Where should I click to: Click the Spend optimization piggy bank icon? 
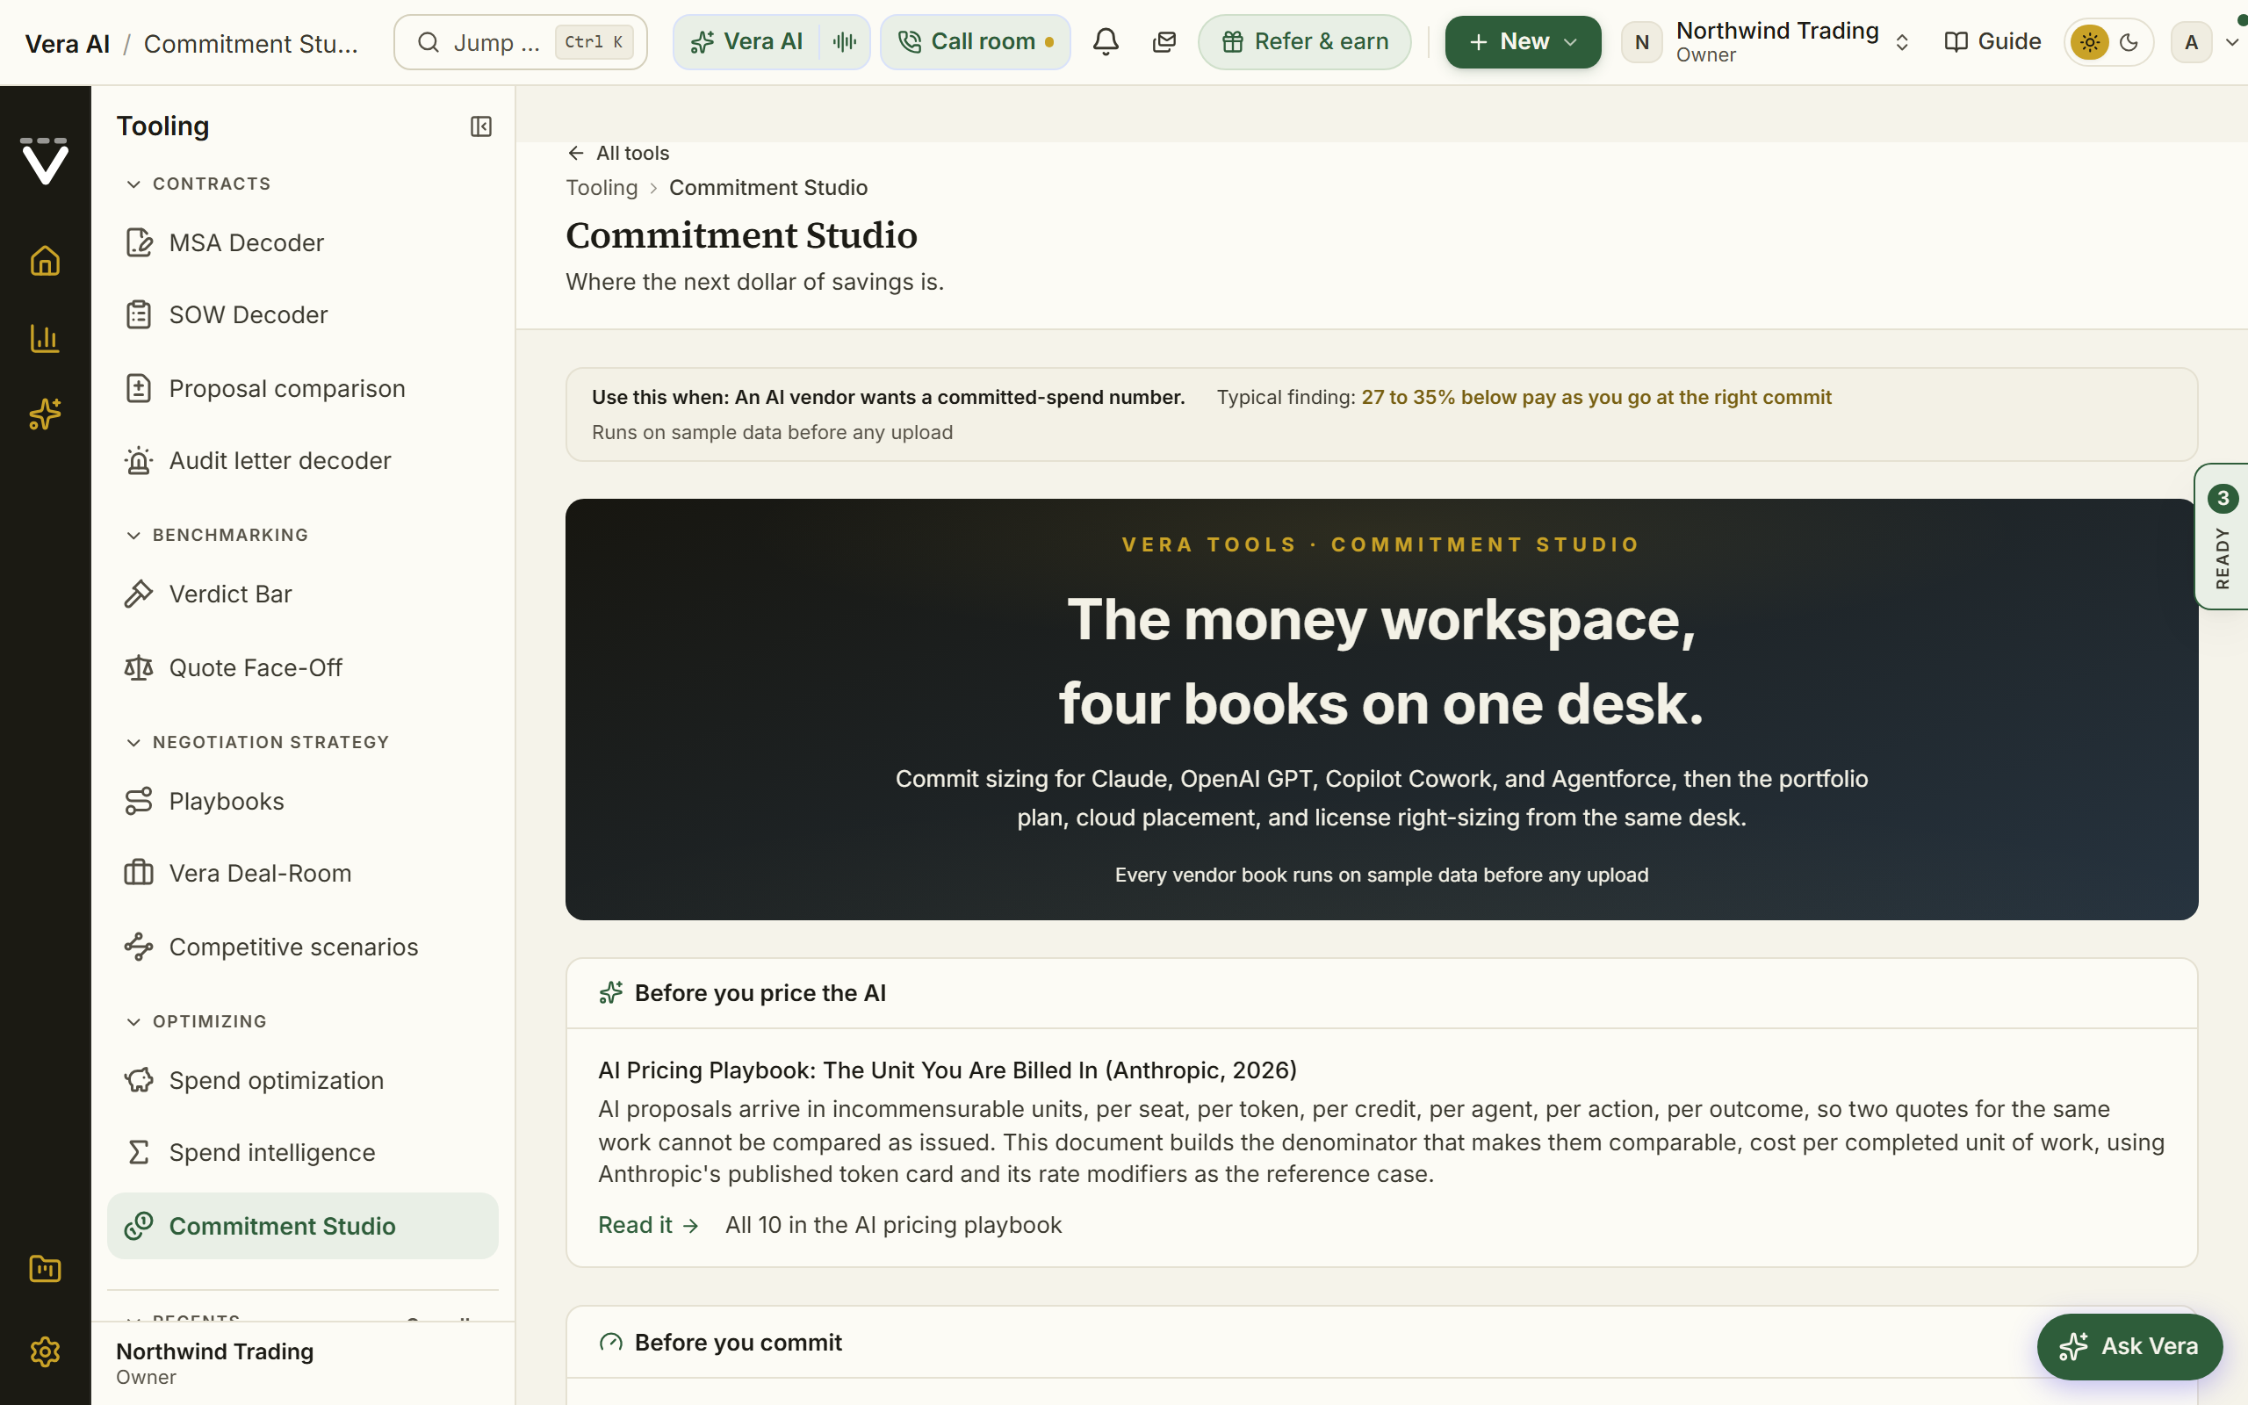coord(139,1081)
